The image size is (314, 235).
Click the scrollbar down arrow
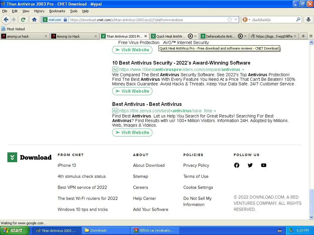[x=312, y=217]
